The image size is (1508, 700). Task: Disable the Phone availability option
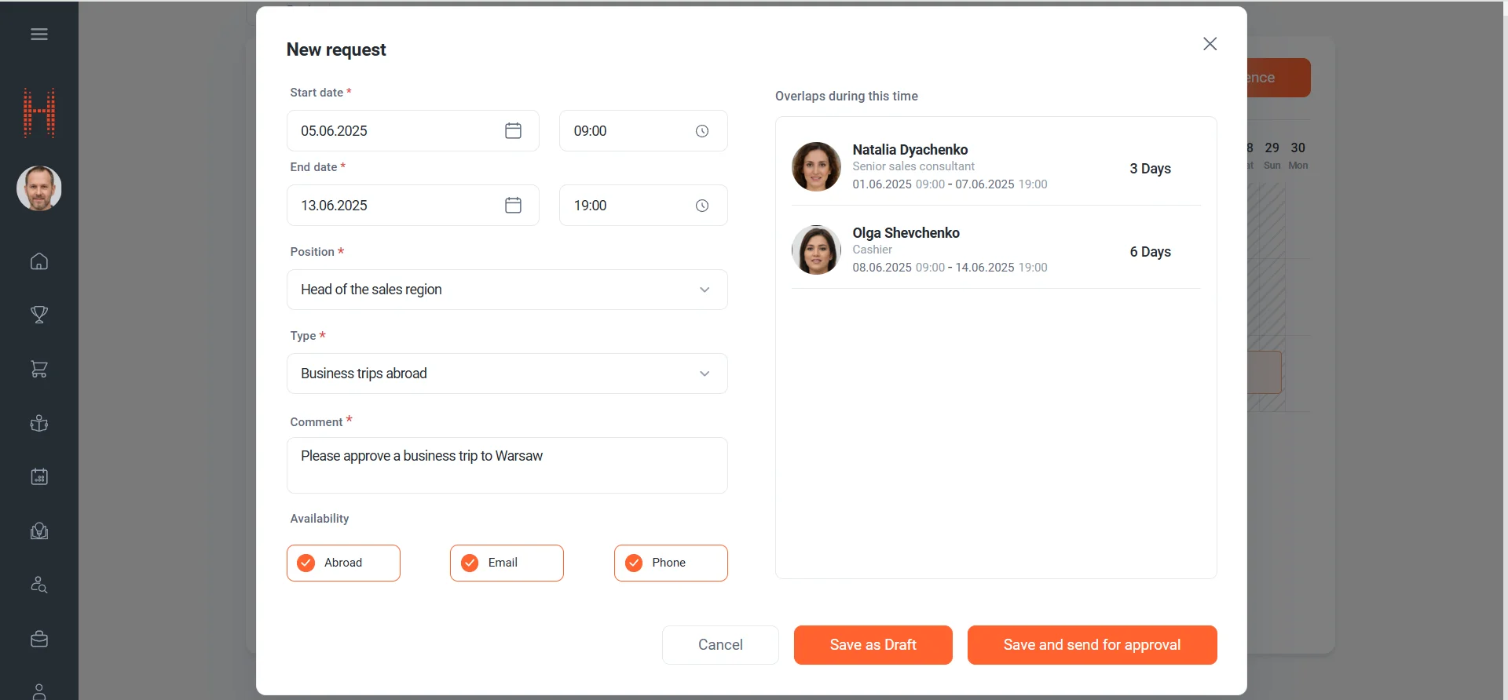(x=634, y=563)
